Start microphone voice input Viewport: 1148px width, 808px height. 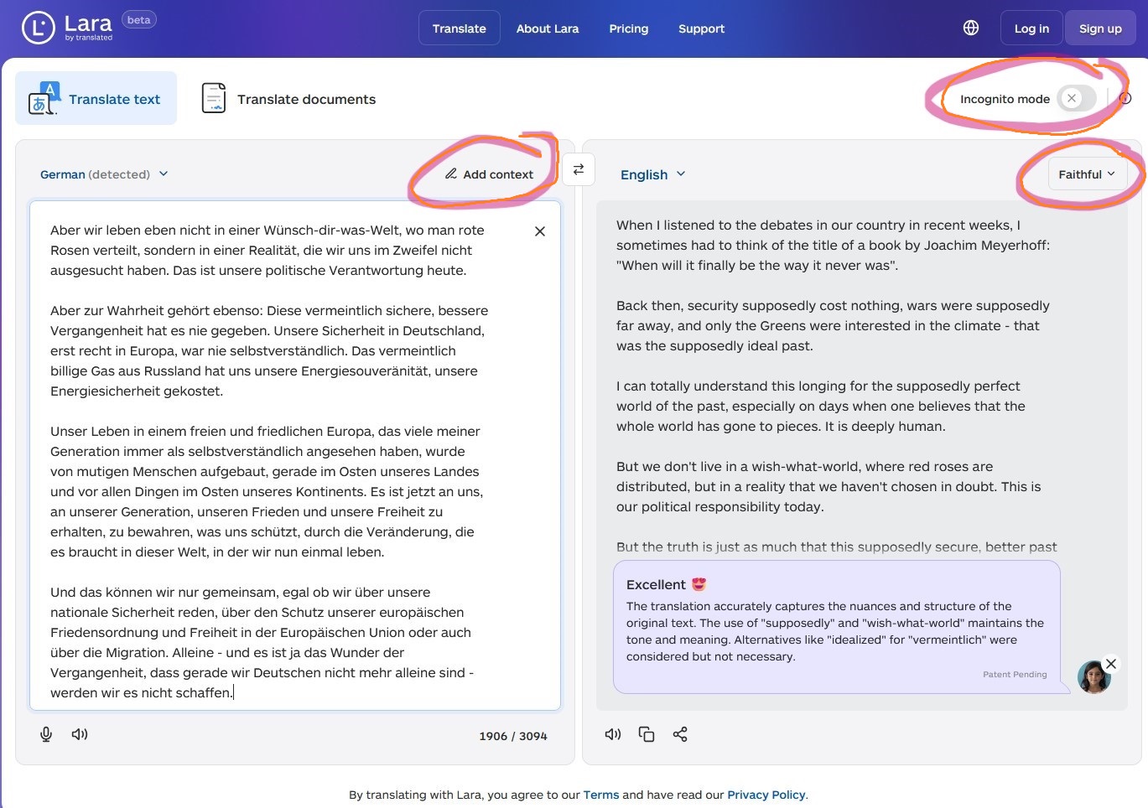(x=46, y=734)
